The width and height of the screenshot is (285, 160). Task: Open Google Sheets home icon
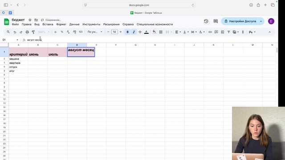(x=7, y=22)
